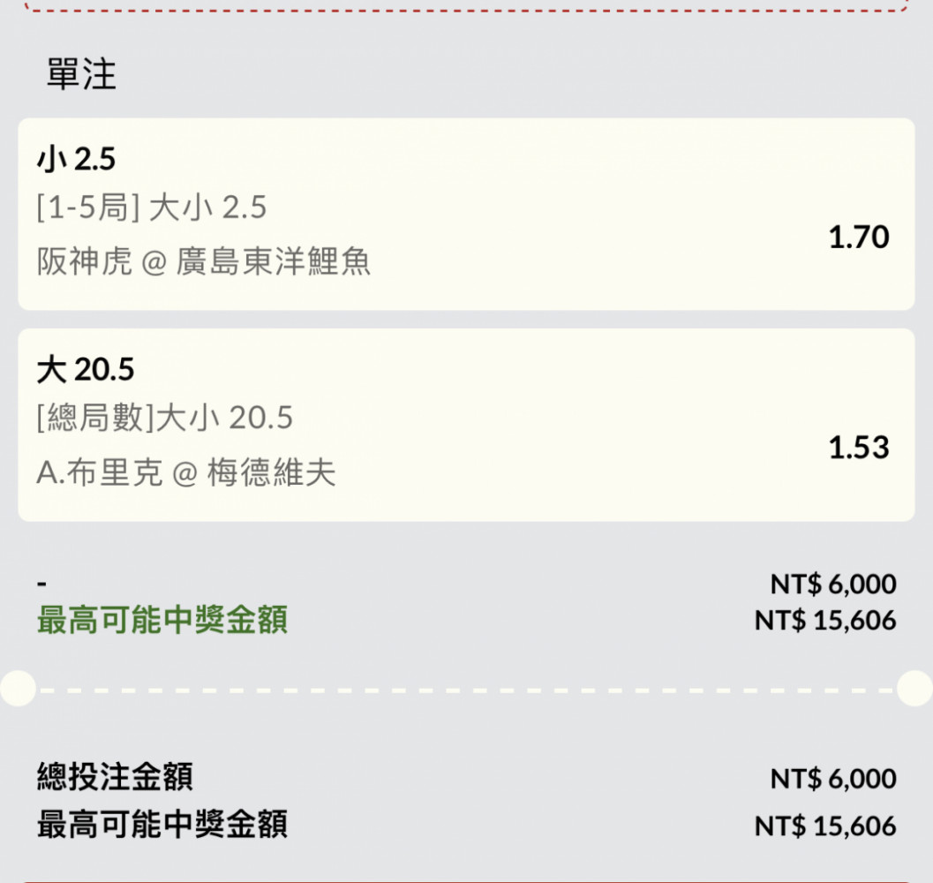The height and width of the screenshot is (883, 933).
Task: Click the 1.53 odds value
Action: [x=859, y=447]
